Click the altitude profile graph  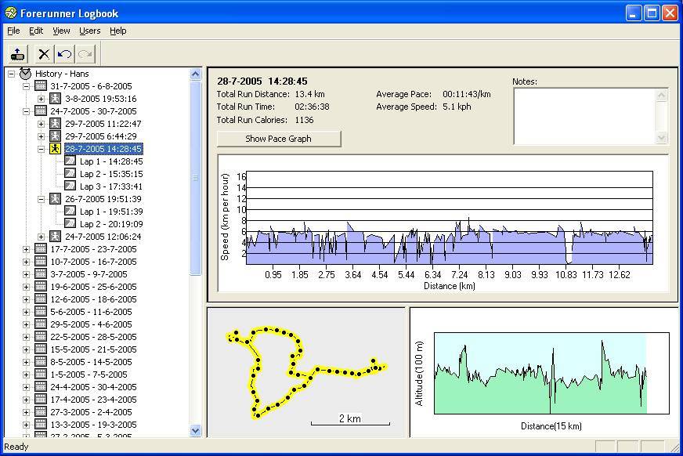point(551,373)
